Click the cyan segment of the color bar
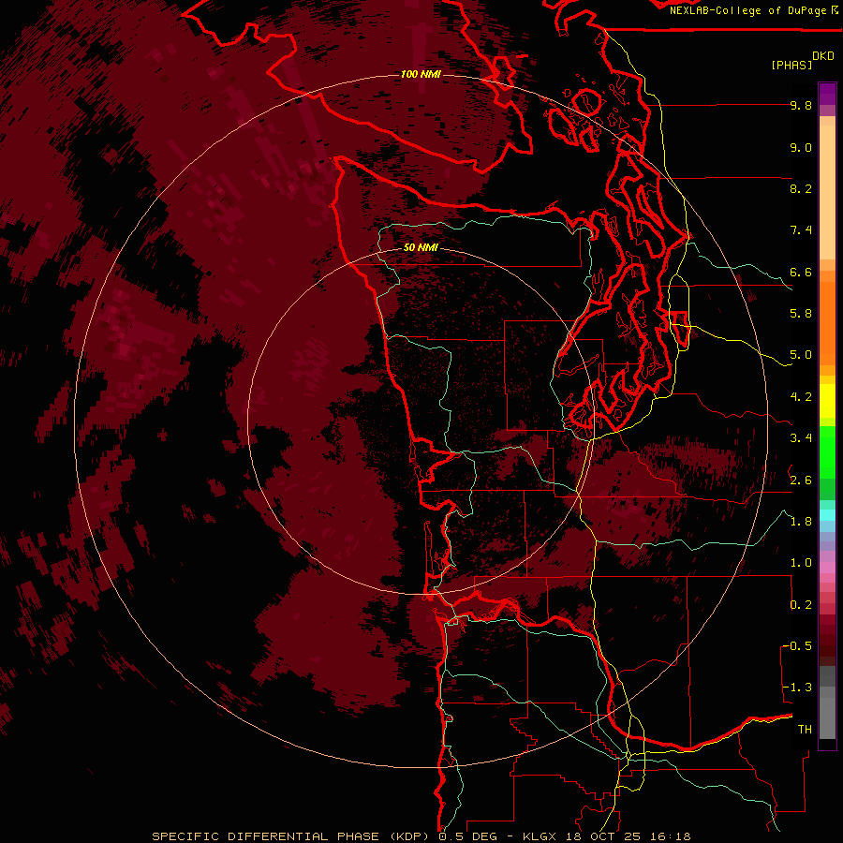 point(827,515)
